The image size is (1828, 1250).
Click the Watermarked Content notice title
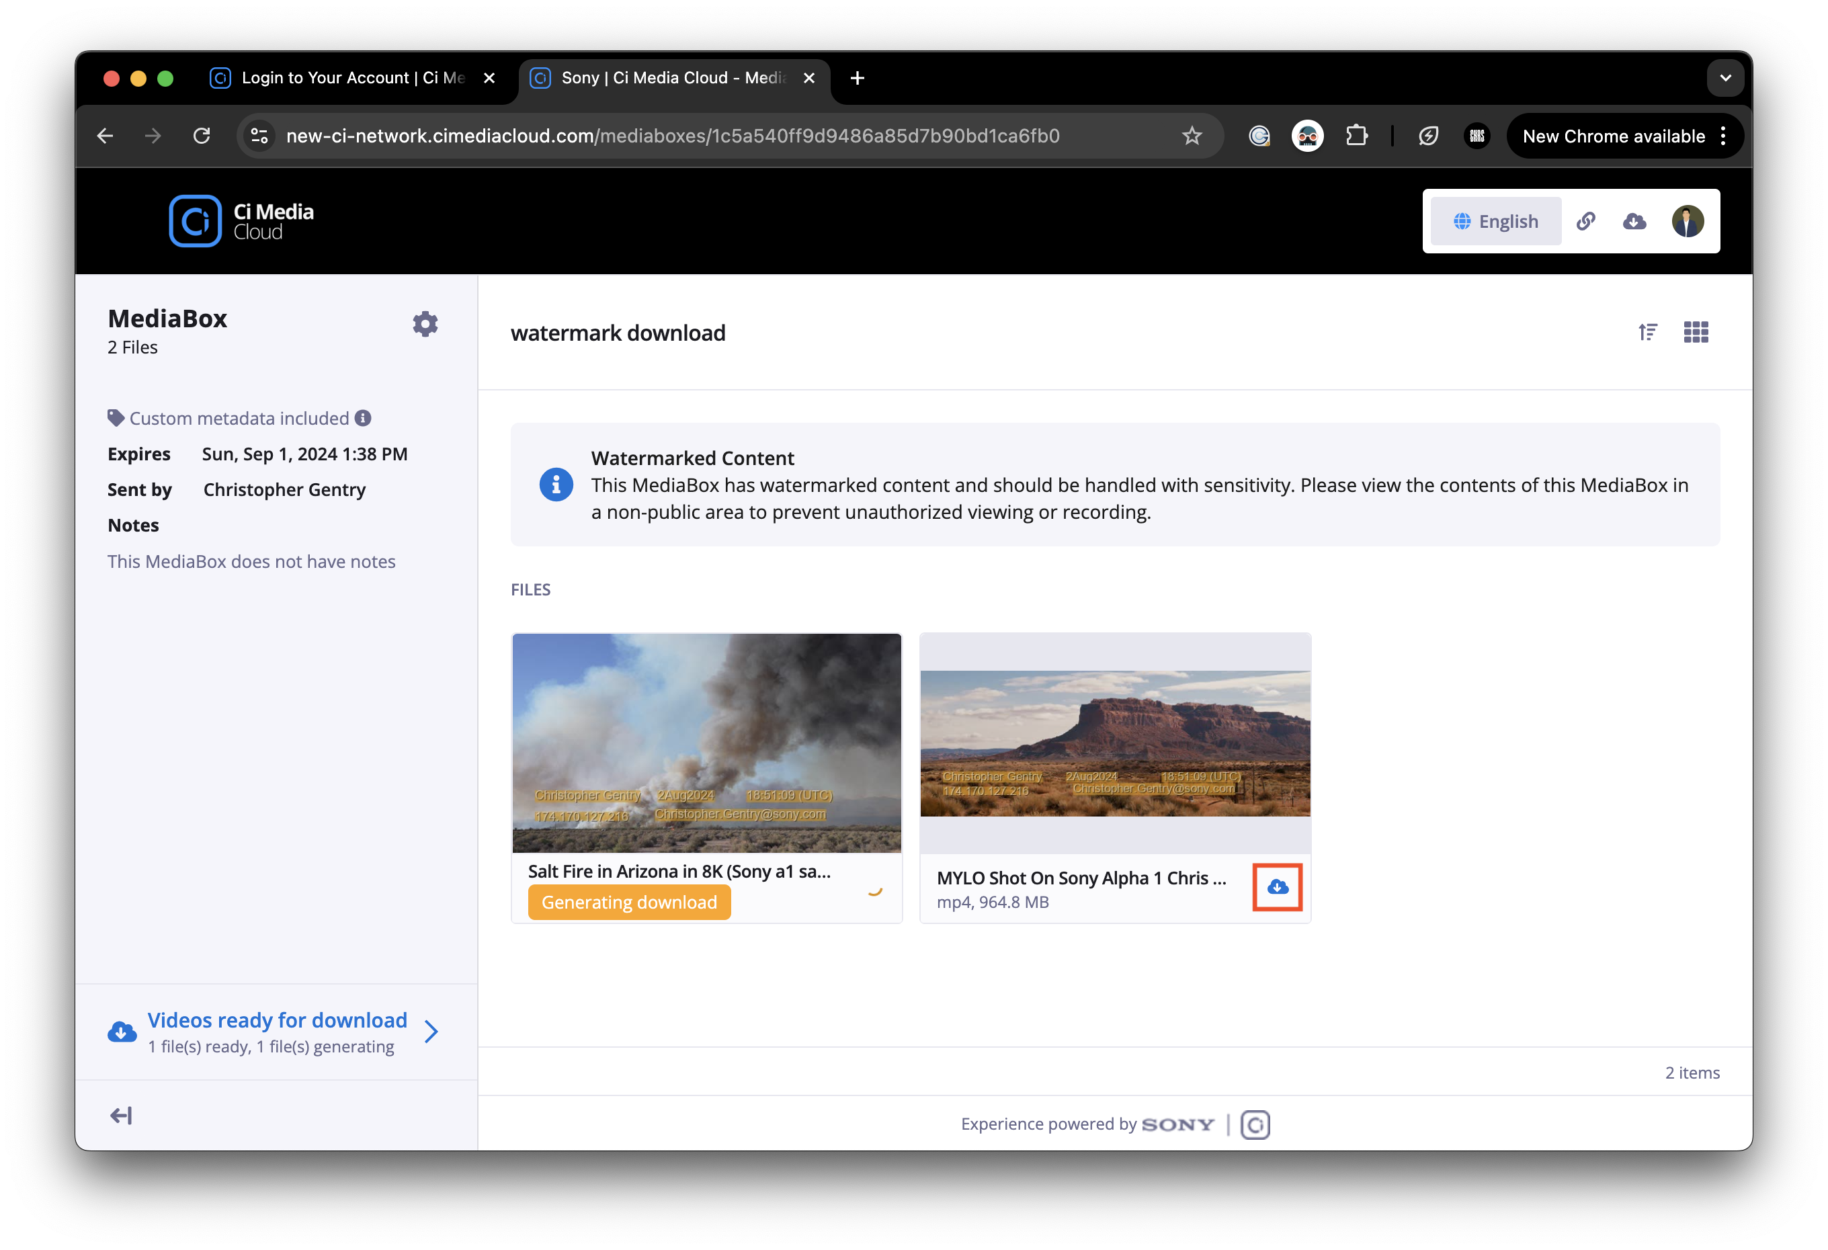pos(692,458)
